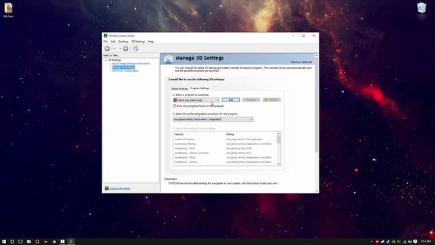This screenshot has height=245, width=435.
Task: Click the NVIDIA Control Panel title icon
Action: (105, 35)
